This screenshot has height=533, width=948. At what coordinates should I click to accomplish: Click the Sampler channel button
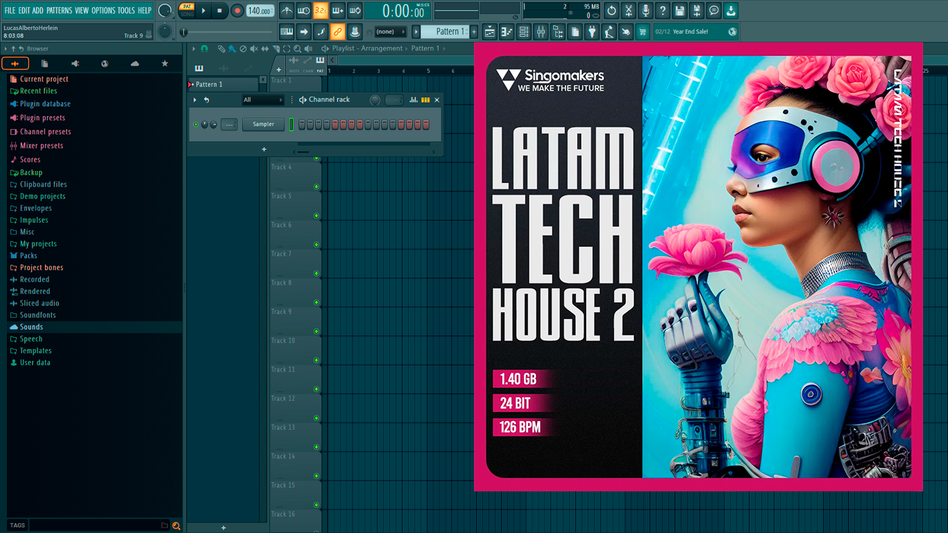[264, 124]
